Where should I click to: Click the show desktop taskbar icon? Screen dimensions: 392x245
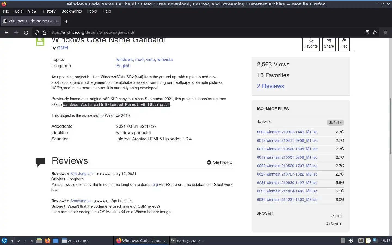(56, 241)
